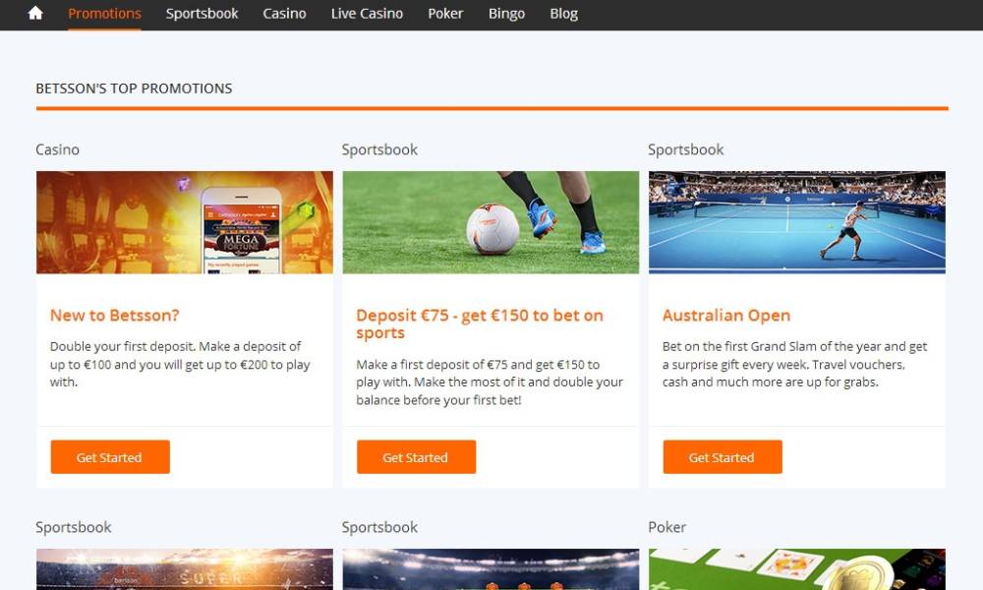
Task: Switch to the Bingo page
Action: coord(506,13)
